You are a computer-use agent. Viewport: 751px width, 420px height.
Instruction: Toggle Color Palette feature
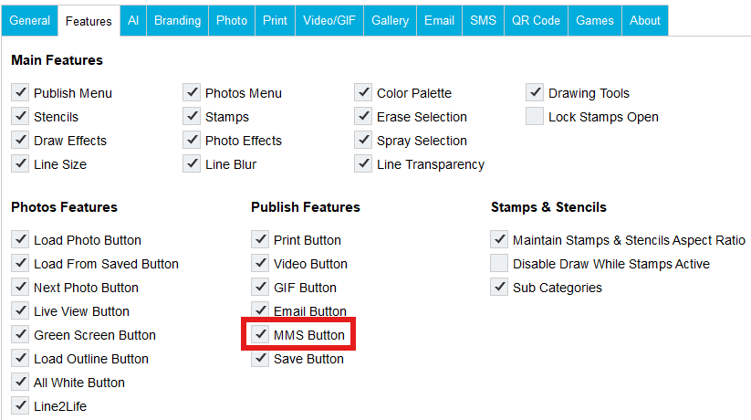point(363,92)
